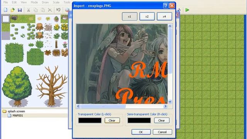Click preview horizontal scrollbar right arrow
This screenshot has width=247, height=139.
pos(165,107)
